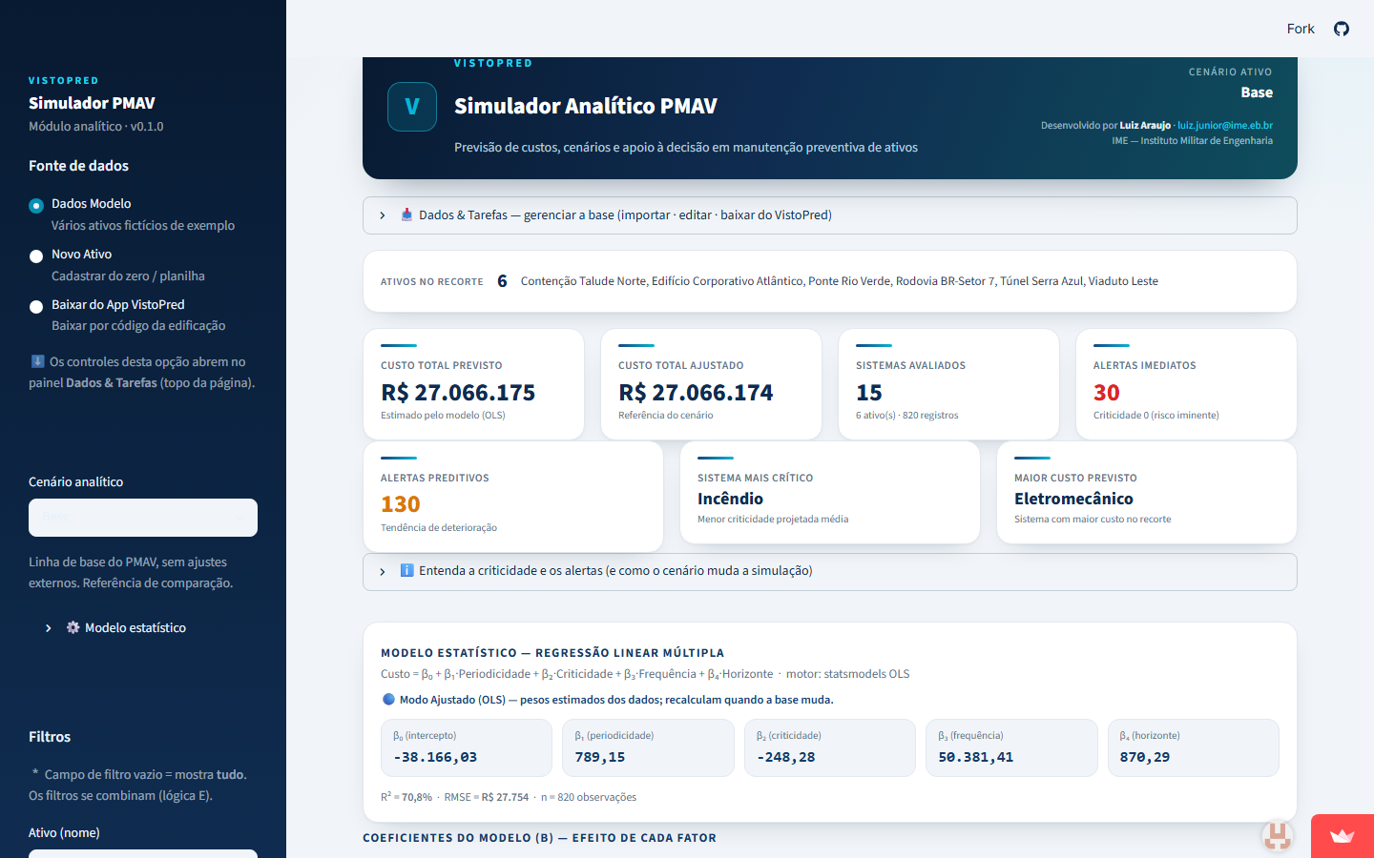Click the Sistemas Avaliados value 15
Viewport: 1374px width, 858px height.
click(869, 392)
